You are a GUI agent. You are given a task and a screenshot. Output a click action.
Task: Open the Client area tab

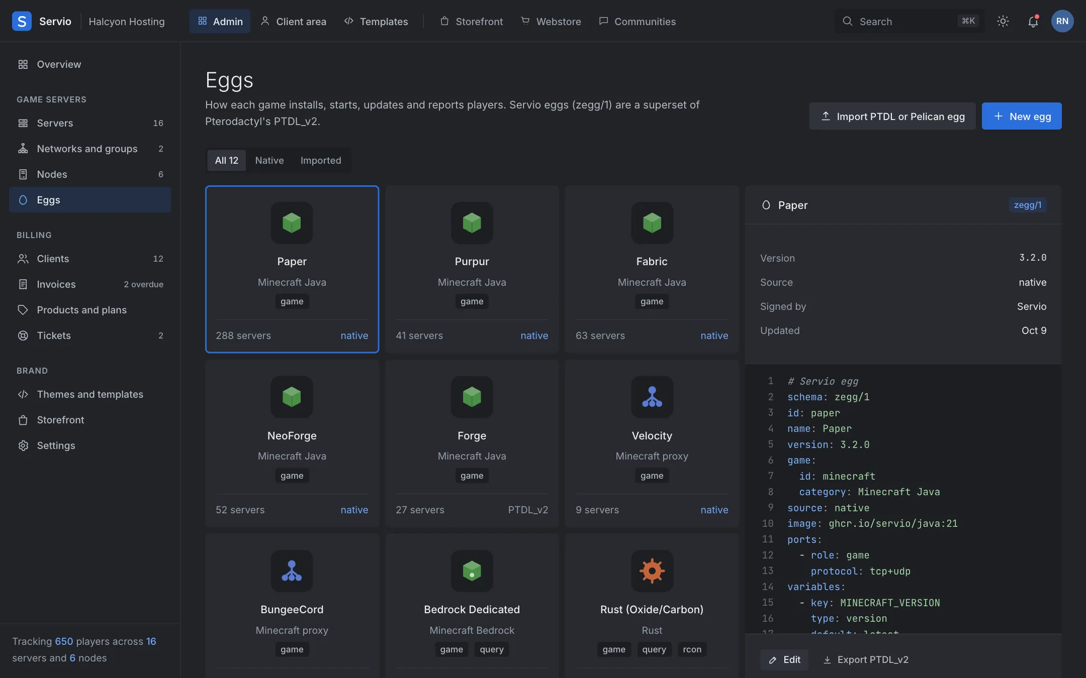(x=293, y=21)
